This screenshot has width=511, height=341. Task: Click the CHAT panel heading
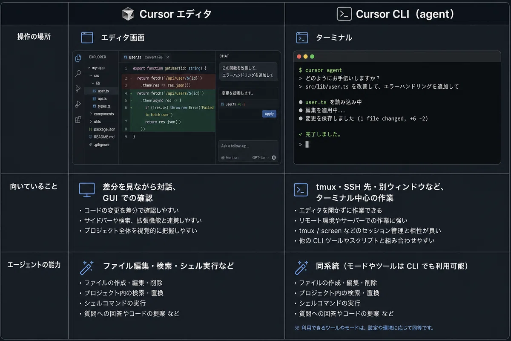[x=224, y=56]
